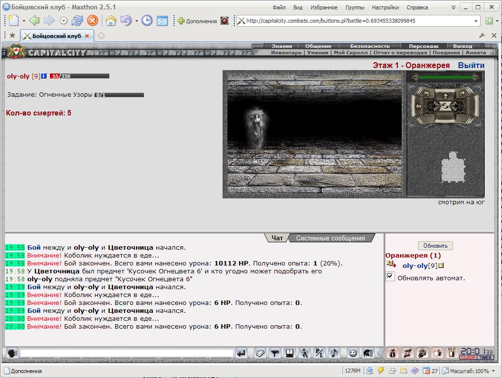Viewport: 502px width, 378px height.
Task: Click the chat send arrow icon
Action: [241, 353]
